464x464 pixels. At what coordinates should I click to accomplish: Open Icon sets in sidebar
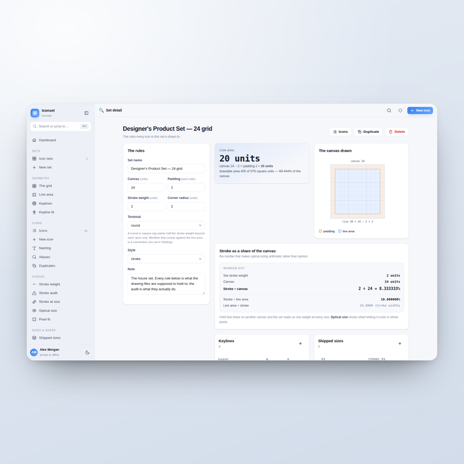(60, 158)
